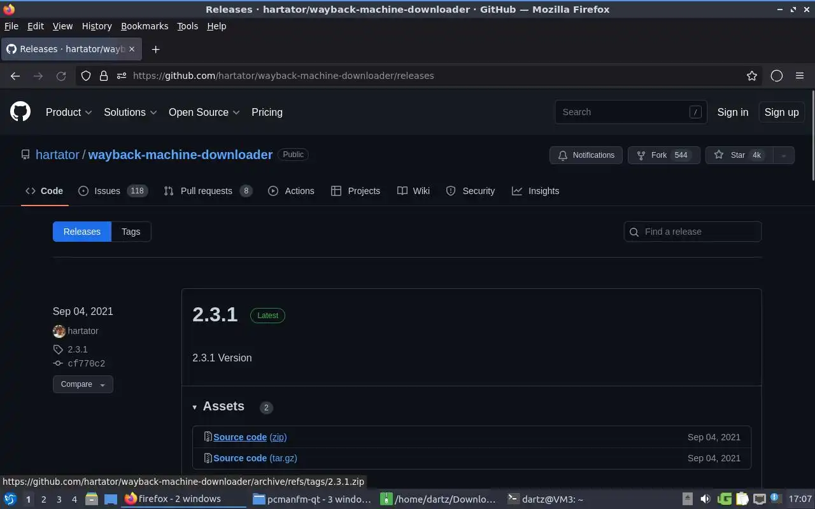Open the Lubuntu start menu icon in taskbar
Viewport: 815px width, 509px height.
point(10,499)
